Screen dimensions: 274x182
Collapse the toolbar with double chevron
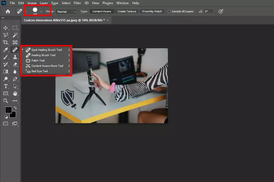pos(3,18)
